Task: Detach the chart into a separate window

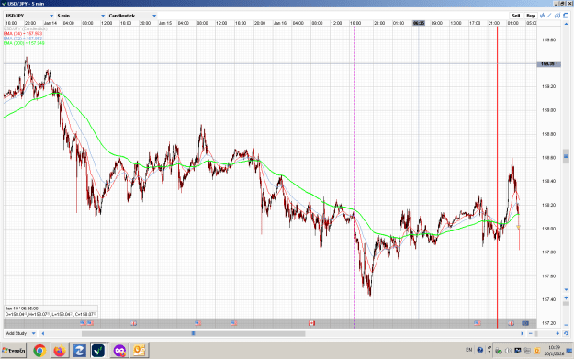Action: coord(566,16)
